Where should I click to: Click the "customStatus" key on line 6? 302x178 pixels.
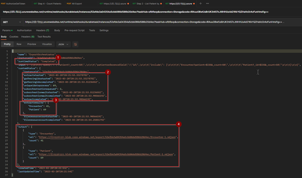(26, 68)
